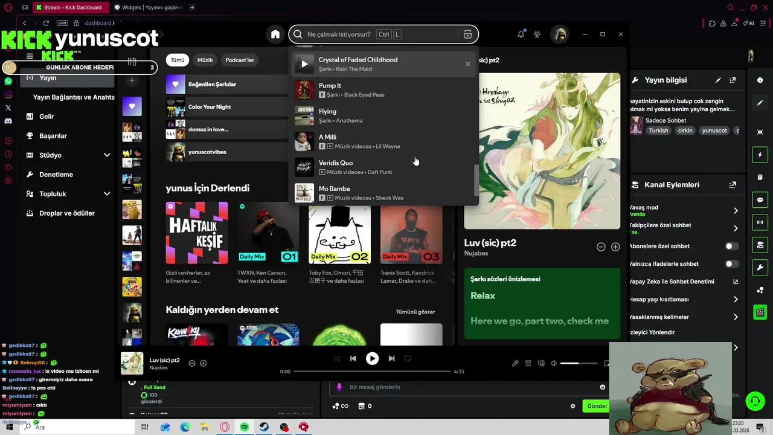Screen dimensions: 773x435
Task: Click the song progress bar
Action: [x=372, y=372]
